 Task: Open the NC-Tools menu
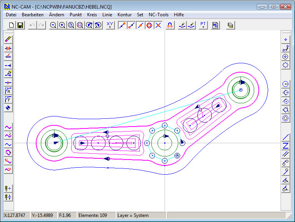(x=158, y=14)
